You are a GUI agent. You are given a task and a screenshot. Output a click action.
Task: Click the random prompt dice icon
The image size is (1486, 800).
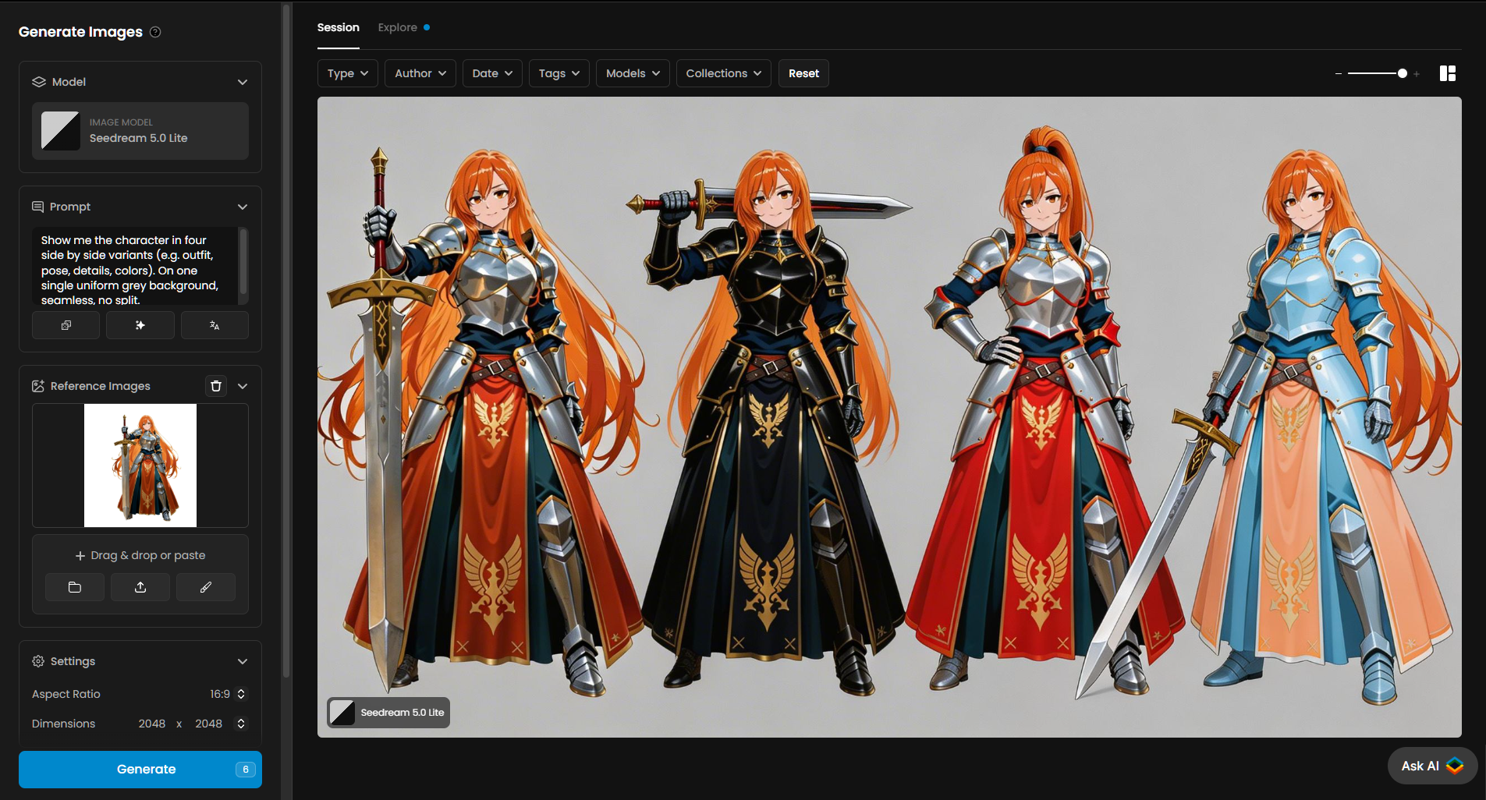[66, 325]
